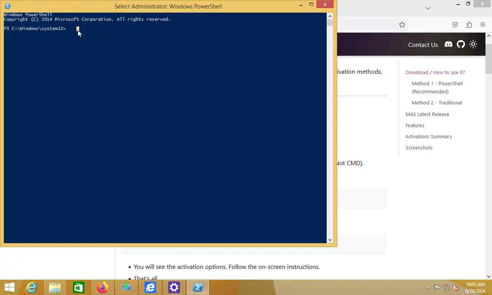Open the green pencil app in taskbar
The image size is (492, 295).
pyautogui.click(x=126, y=287)
